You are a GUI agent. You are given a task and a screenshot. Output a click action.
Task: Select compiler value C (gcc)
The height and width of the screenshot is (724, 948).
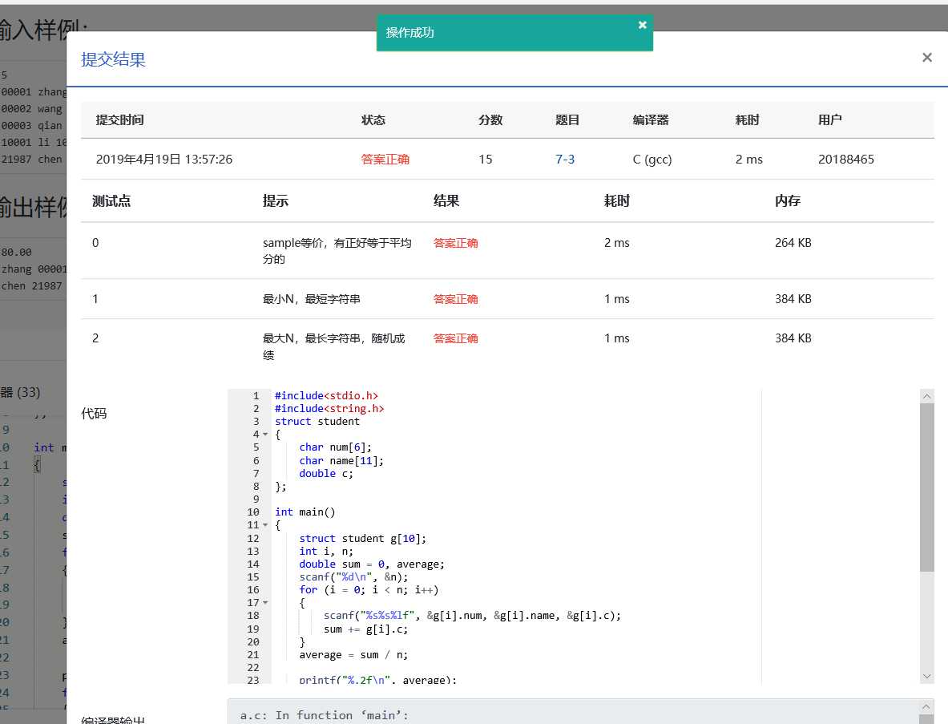652,159
